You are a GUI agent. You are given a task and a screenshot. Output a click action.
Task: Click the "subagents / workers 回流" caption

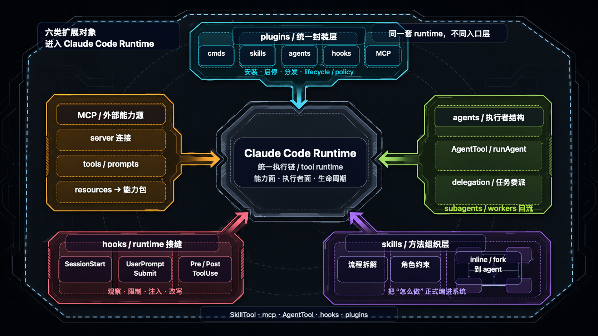[489, 208]
